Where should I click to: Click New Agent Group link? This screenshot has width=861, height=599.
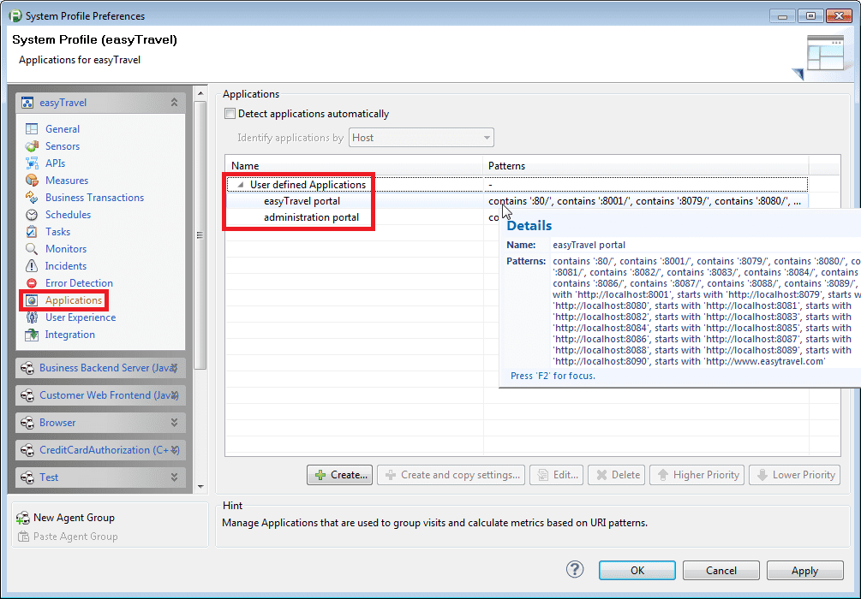pos(75,518)
